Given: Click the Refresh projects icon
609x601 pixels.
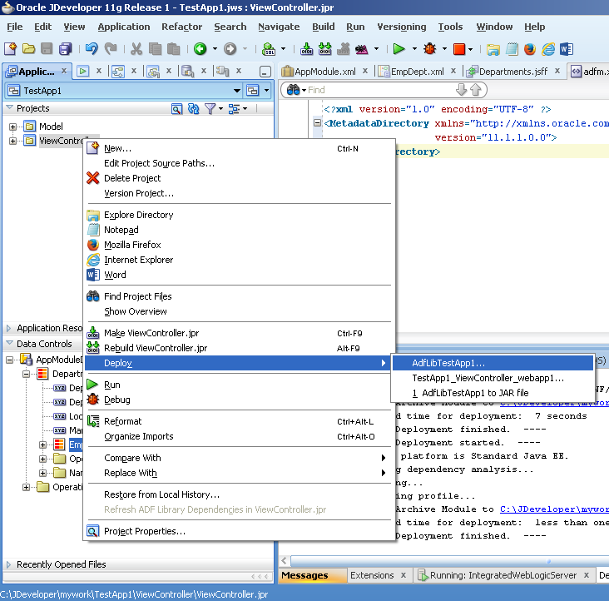Looking at the screenshot, I should pyautogui.click(x=193, y=109).
